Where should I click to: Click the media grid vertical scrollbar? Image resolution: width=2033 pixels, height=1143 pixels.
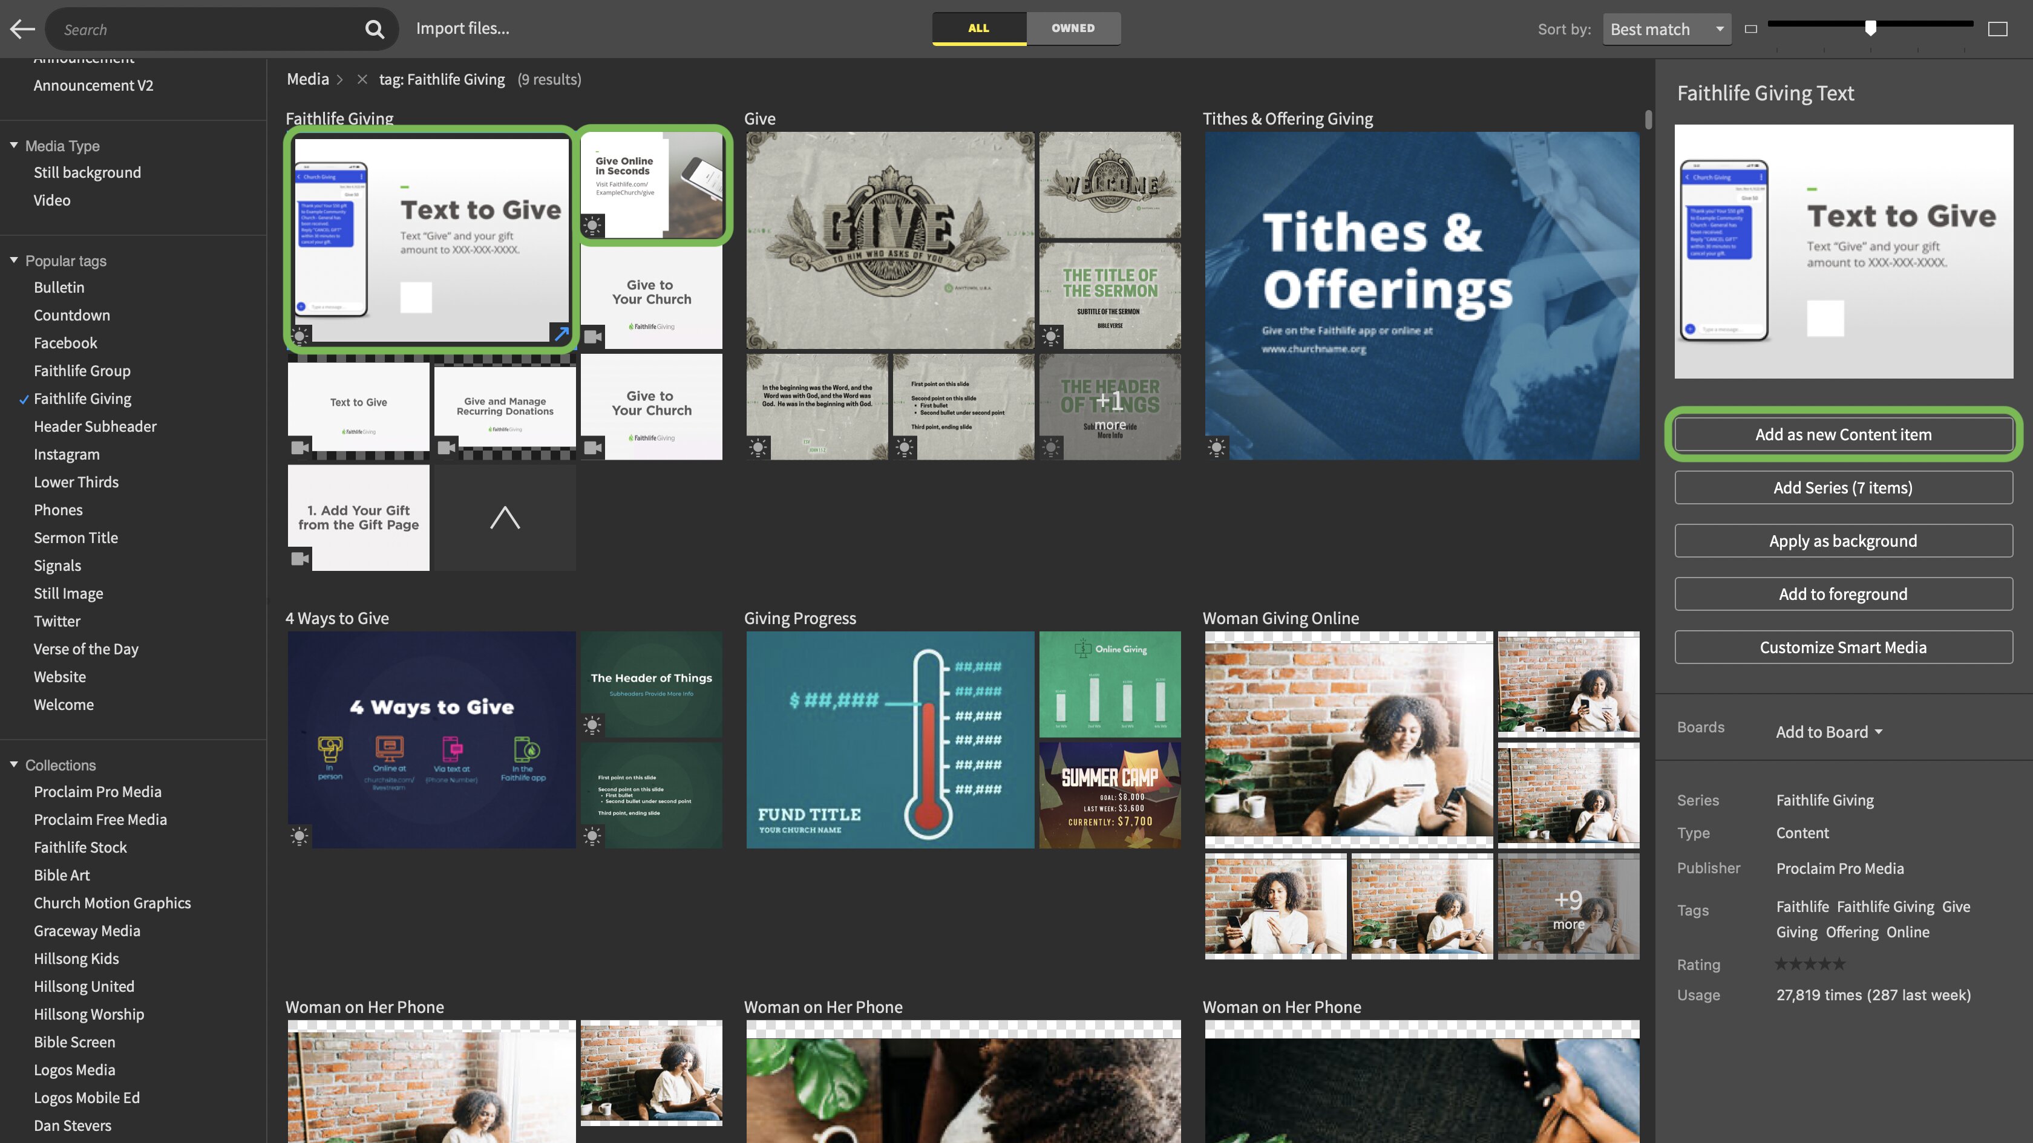coord(1648,120)
